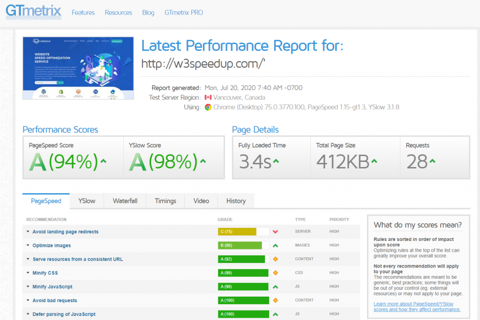
Task: Click the Canada flag icon
Action: click(208, 98)
